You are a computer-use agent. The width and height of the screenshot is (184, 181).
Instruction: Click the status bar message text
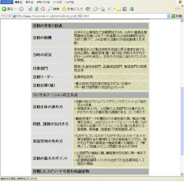click(19, 179)
